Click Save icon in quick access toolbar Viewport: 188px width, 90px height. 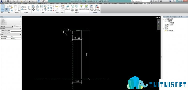pos(8,1)
